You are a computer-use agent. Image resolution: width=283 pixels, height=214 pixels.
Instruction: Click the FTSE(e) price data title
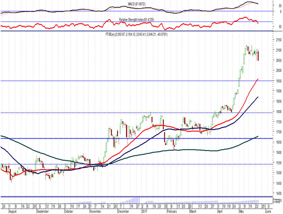pyautogui.click(x=136, y=34)
